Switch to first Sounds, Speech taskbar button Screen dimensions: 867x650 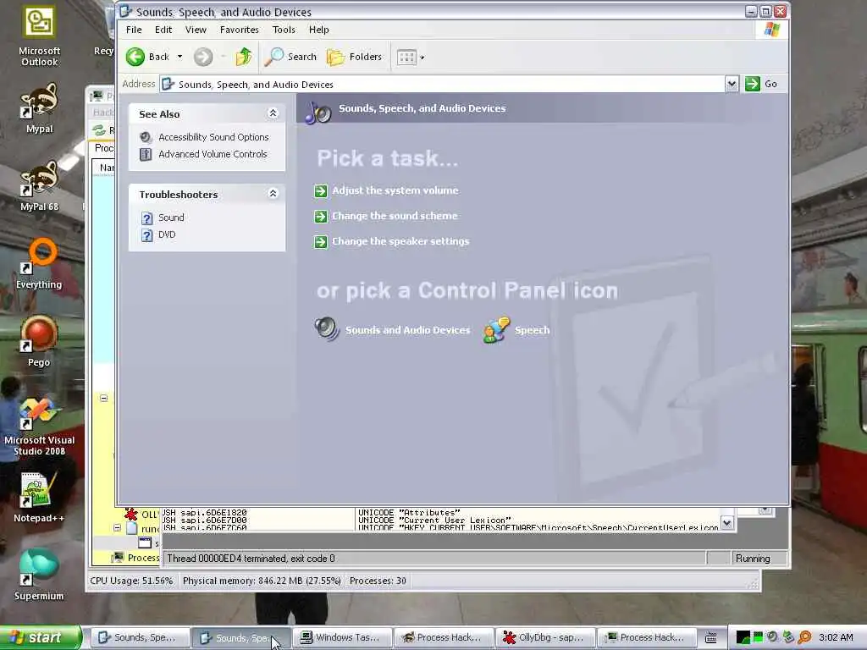tap(138, 637)
